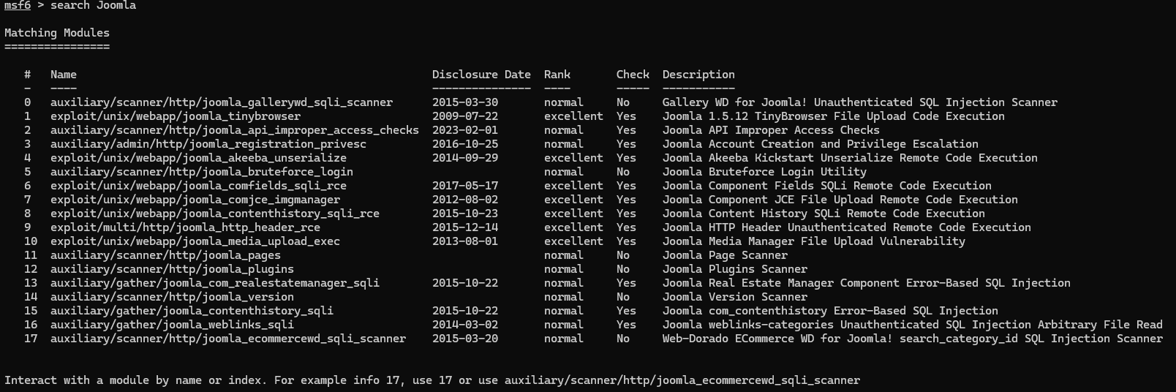Click the joomla_bruteforce_login module name
Image resolution: width=1176 pixels, height=392 pixels.
(202, 172)
